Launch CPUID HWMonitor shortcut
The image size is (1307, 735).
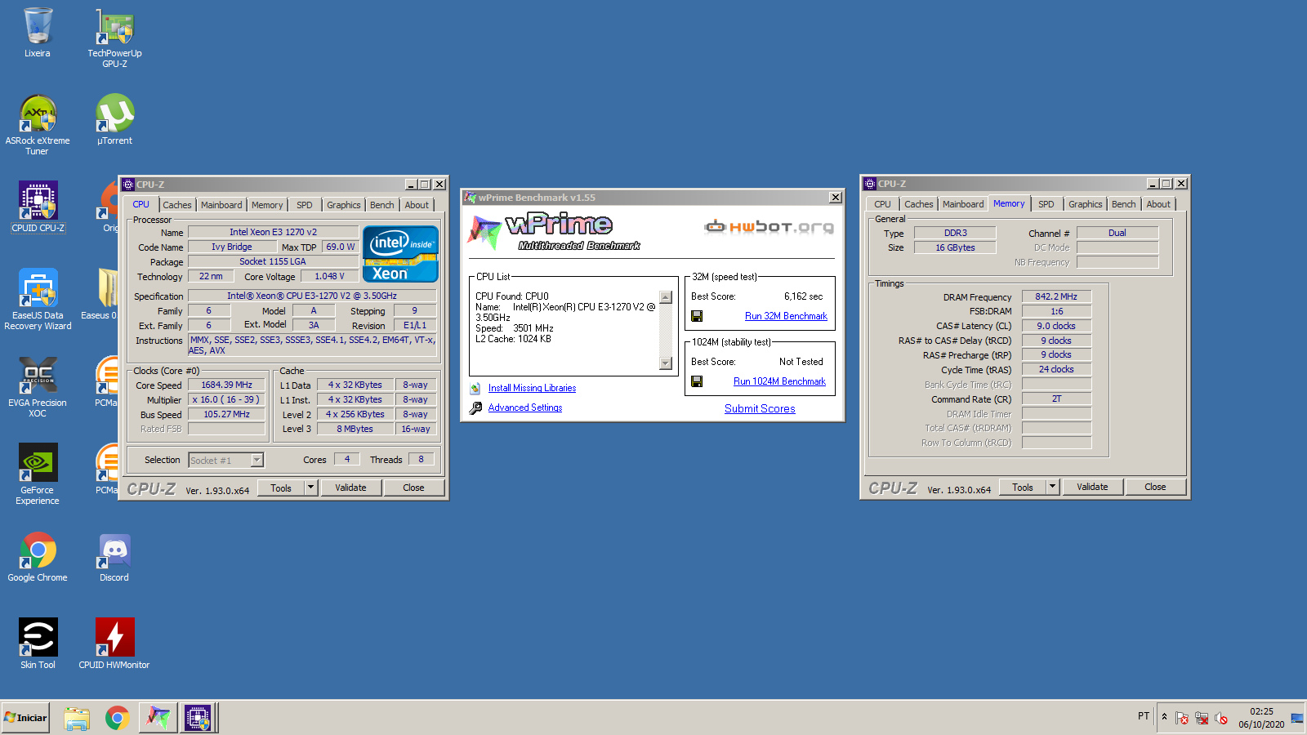point(114,644)
